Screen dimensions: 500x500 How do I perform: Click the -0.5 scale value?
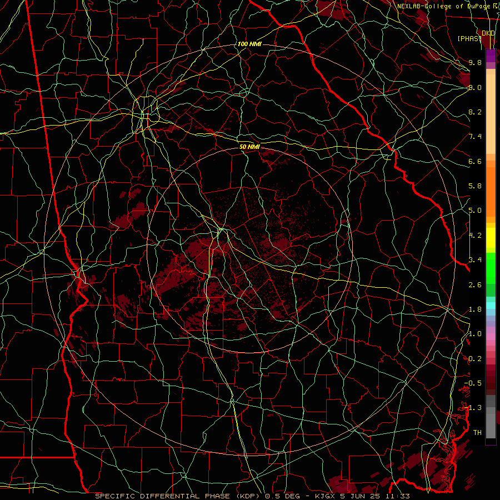coord(473,383)
